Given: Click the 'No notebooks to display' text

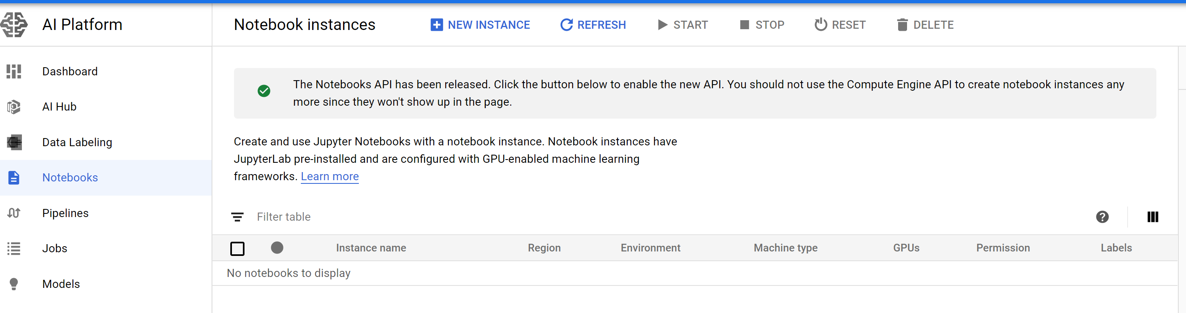Looking at the screenshot, I should coord(289,273).
